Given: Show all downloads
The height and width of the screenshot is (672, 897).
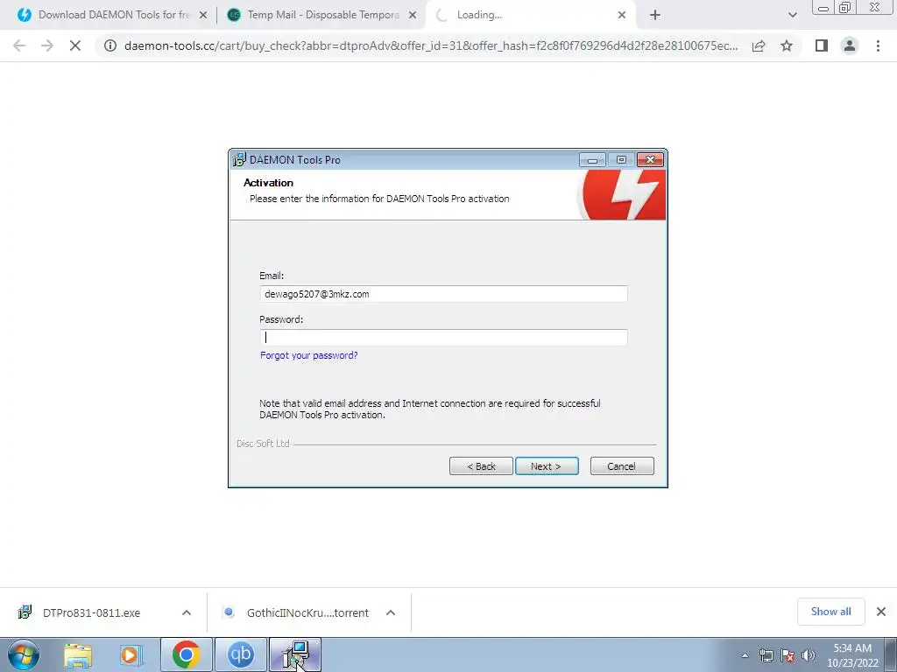Looking at the screenshot, I should point(830,612).
